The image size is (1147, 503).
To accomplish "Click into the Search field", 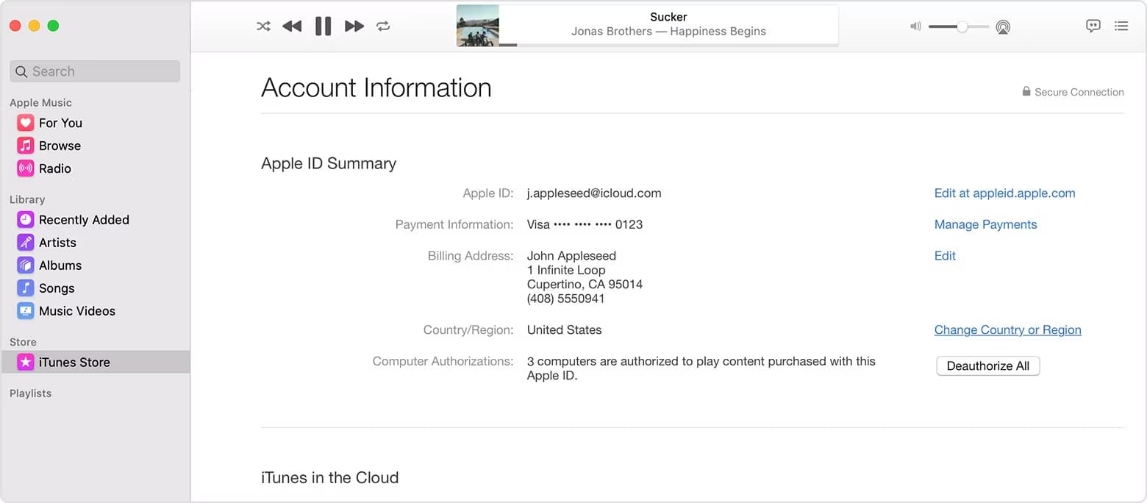I will point(96,71).
